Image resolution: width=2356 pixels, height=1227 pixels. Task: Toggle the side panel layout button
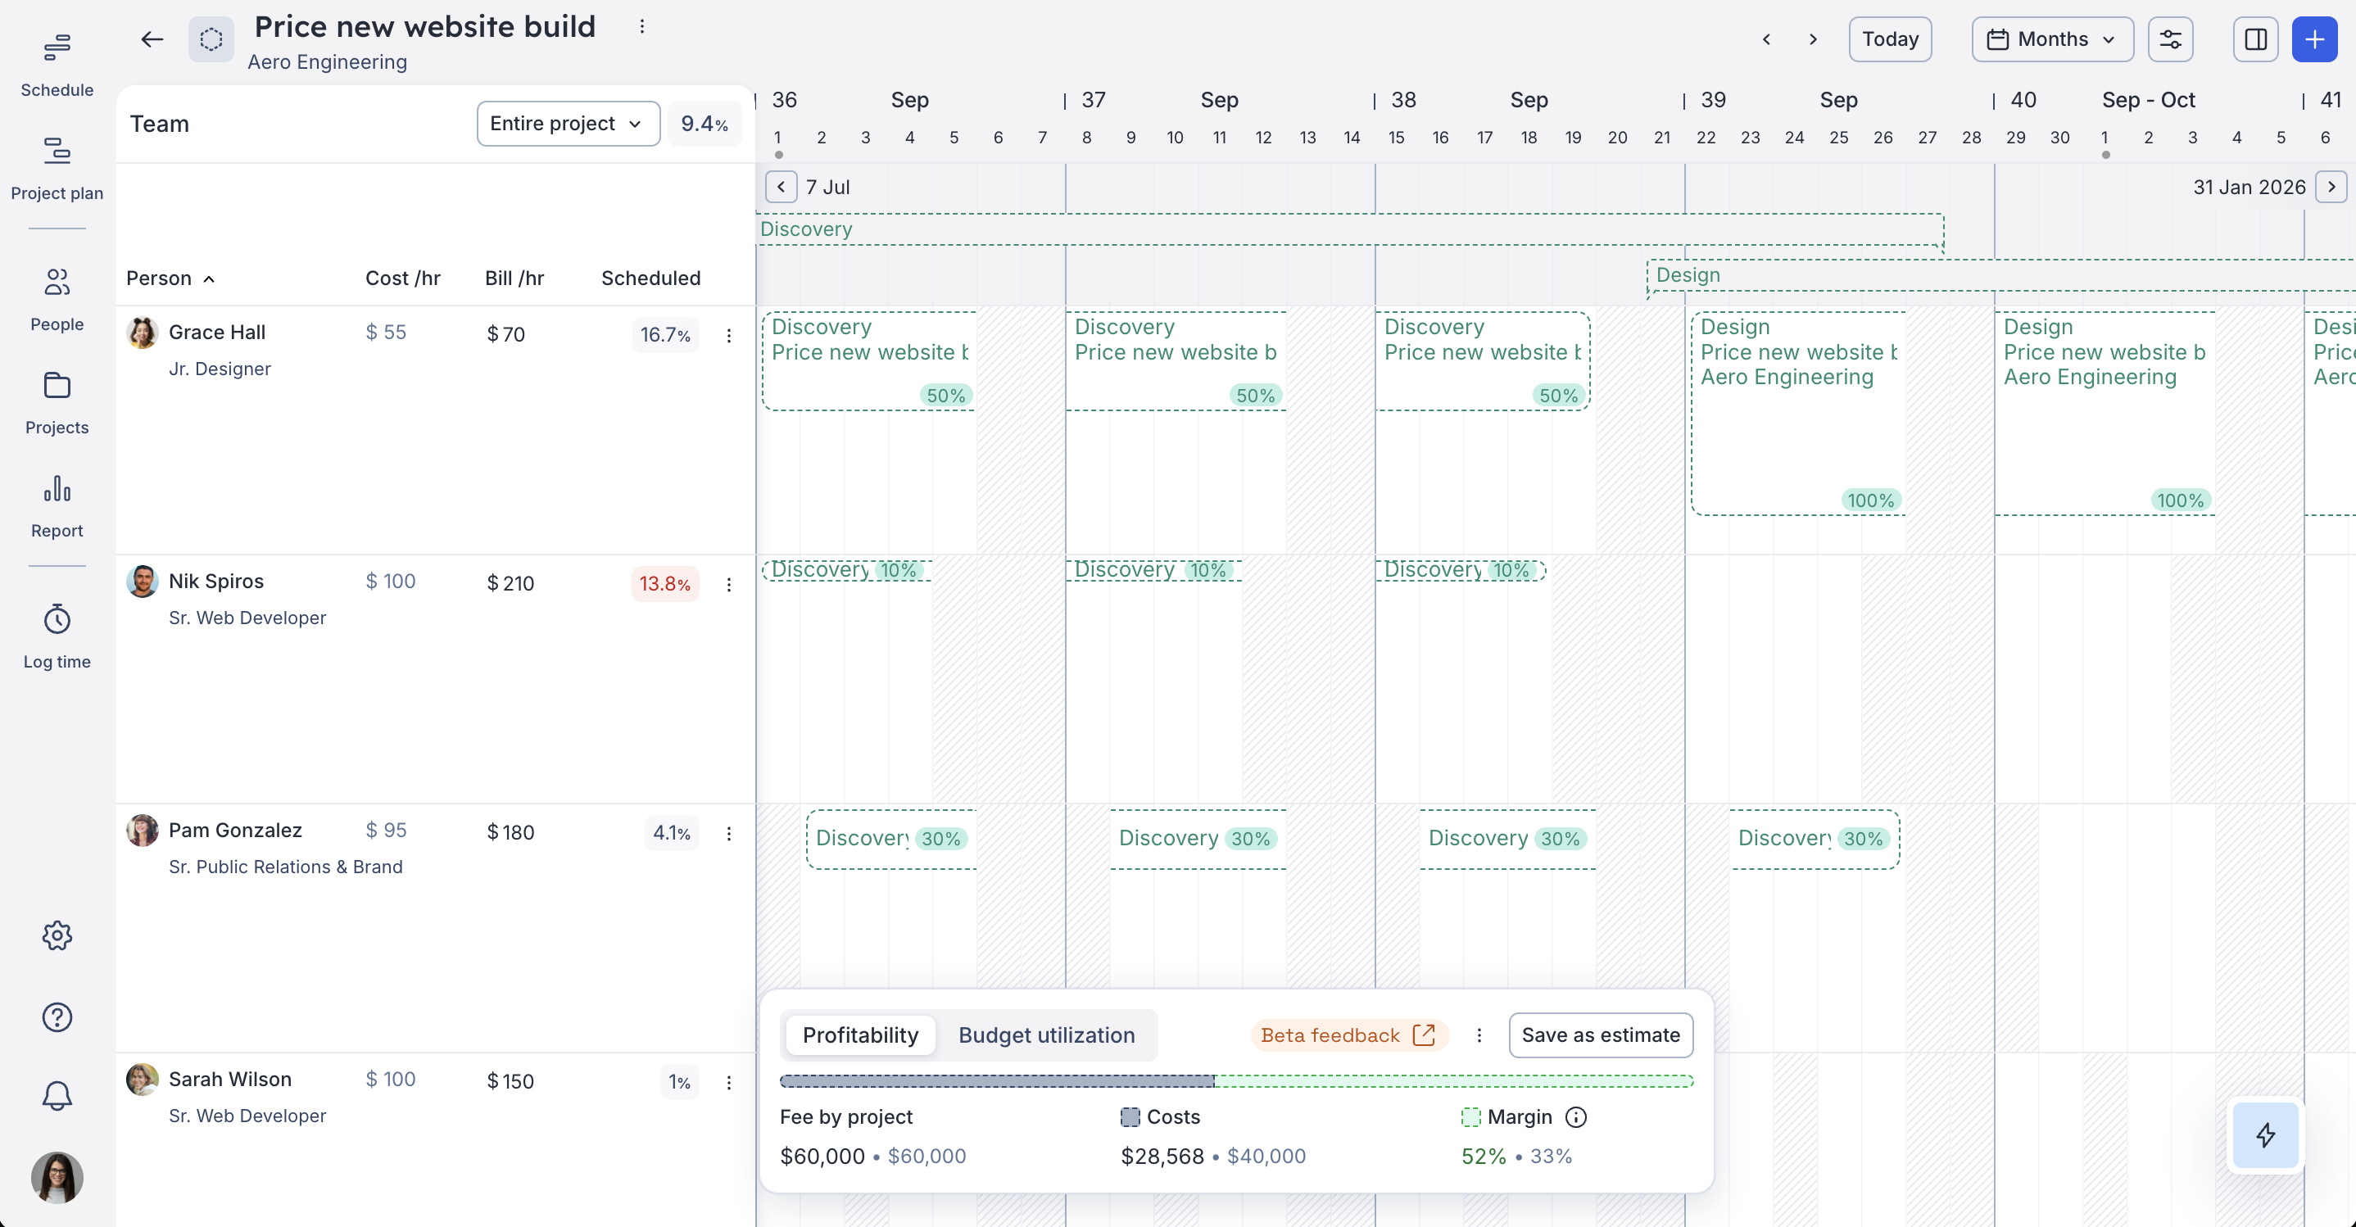point(2254,39)
